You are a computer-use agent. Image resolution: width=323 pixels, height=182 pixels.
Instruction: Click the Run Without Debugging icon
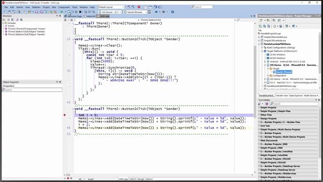(70, 12)
